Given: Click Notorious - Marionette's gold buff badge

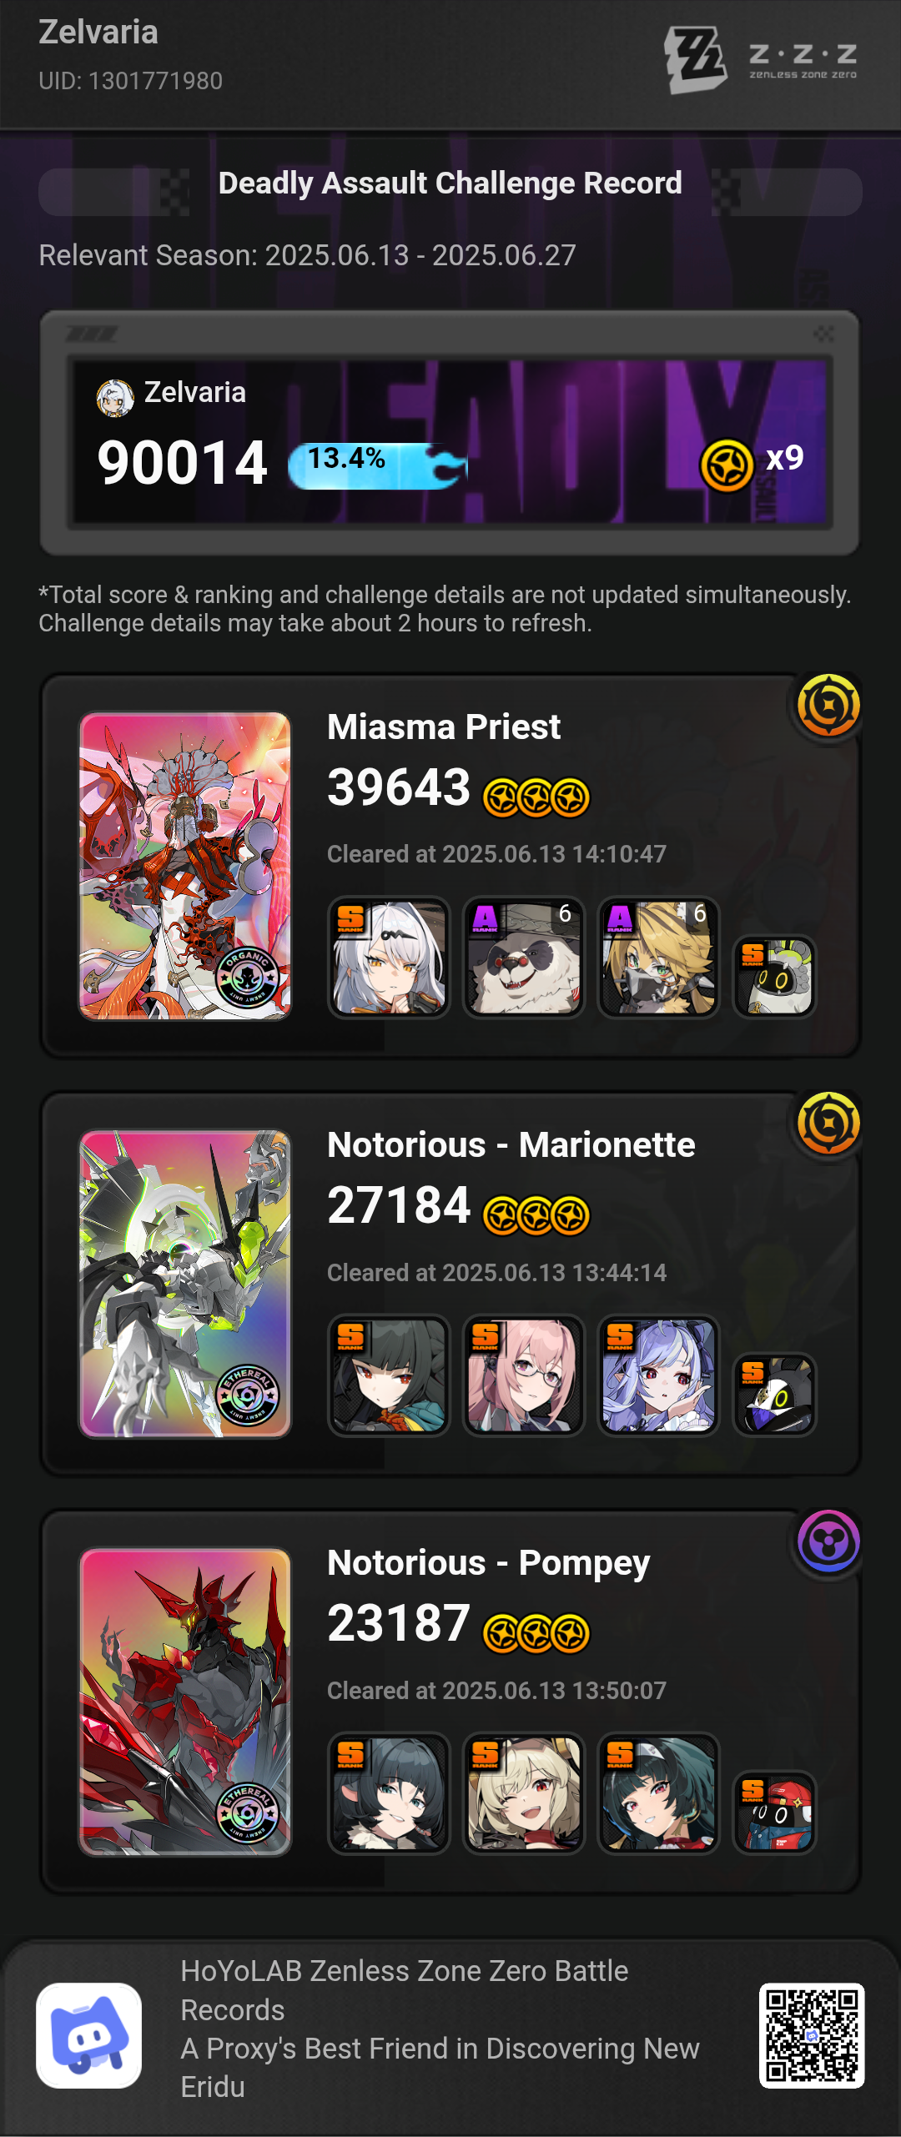Looking at the screenshot, I should click(828, 1123).
